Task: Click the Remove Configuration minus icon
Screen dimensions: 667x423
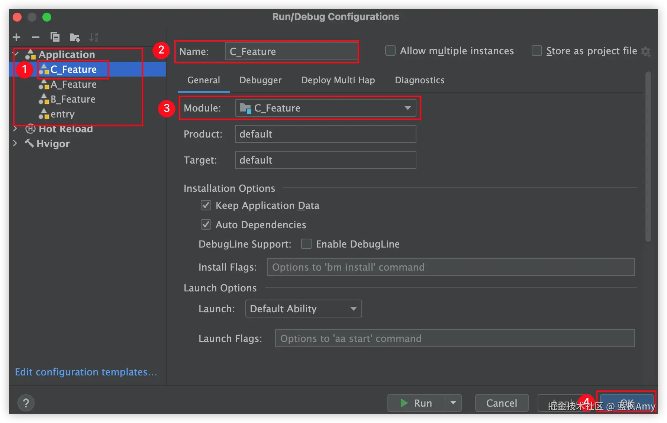Action: (x=36, y=37)
